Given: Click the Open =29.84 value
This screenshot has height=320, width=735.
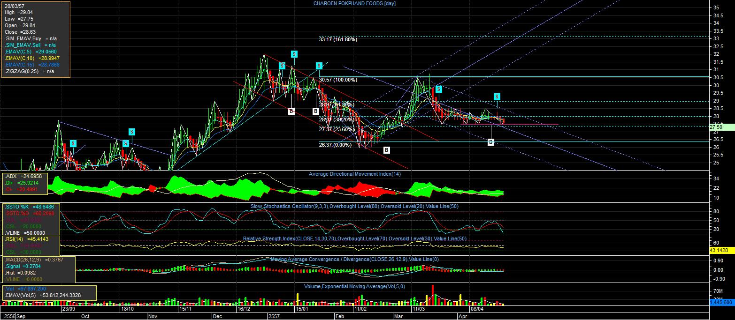Looking at the screenshot, I should click(19, 25).
